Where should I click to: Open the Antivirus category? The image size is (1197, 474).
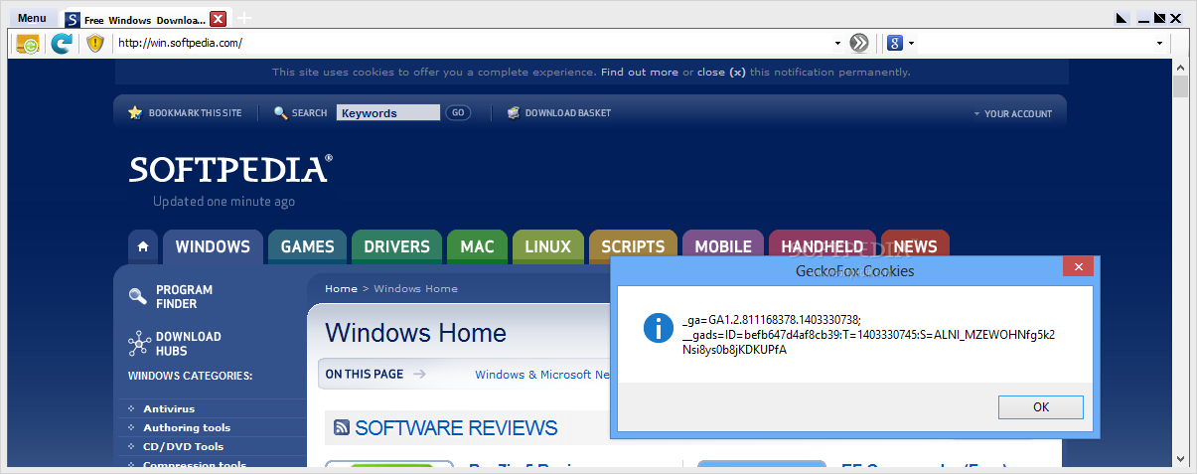(169, 408)
